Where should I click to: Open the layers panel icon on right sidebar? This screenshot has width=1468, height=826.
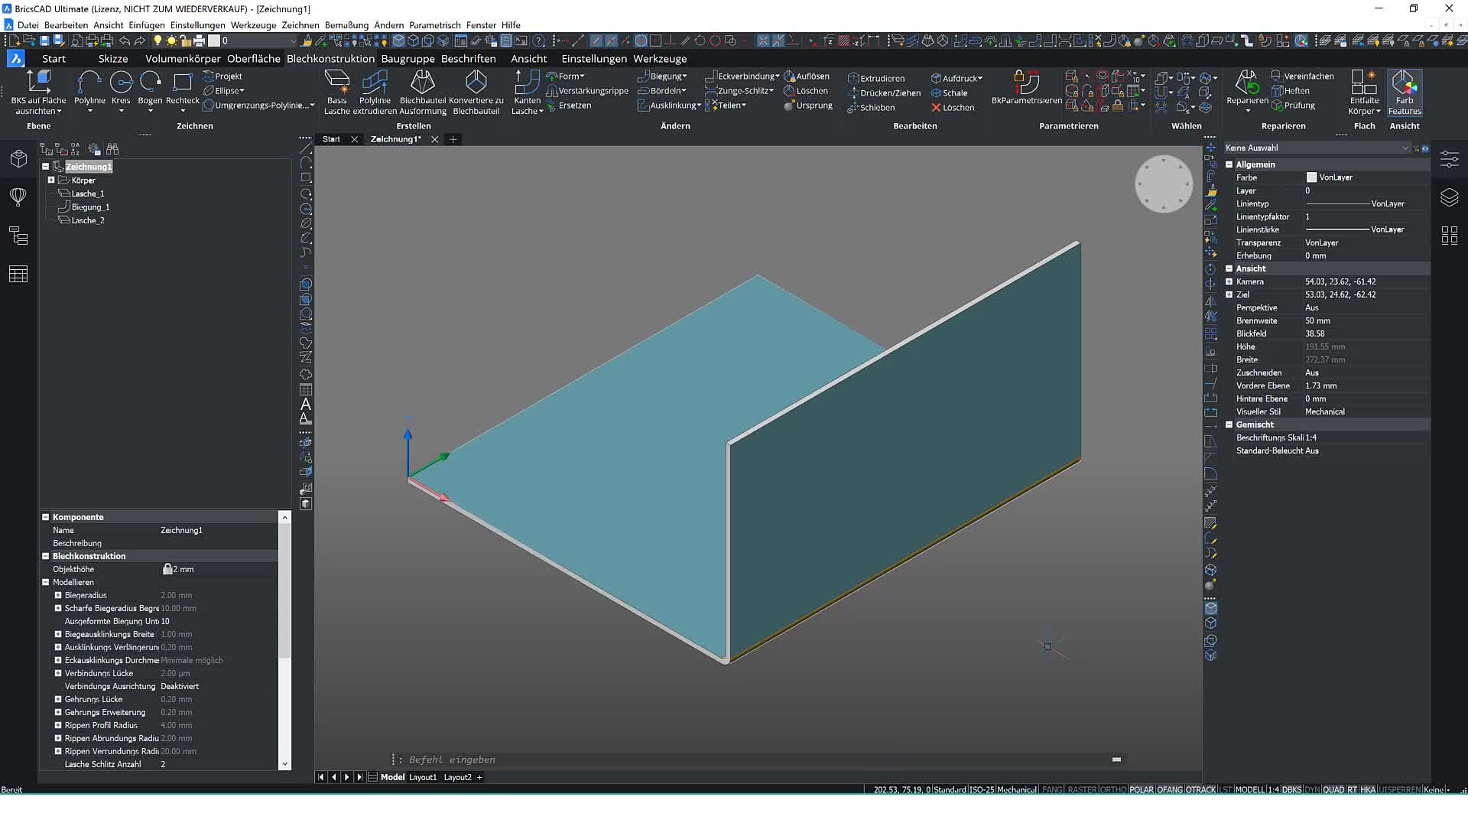pyautogui.click(x=1449, y=197)
